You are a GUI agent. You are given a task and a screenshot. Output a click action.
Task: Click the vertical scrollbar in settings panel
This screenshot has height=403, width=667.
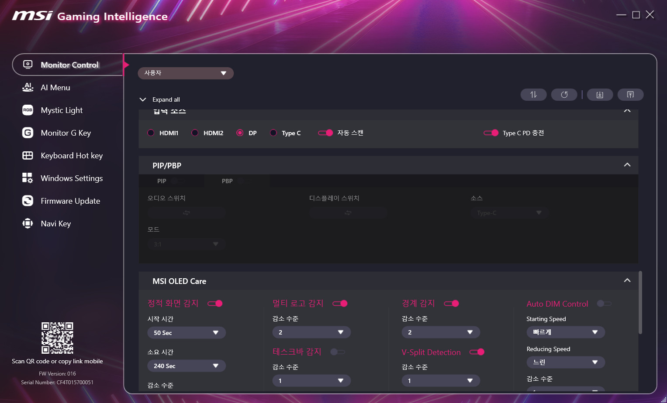[640, 303]
